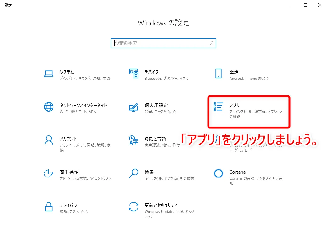Click the アカウント description mentioning メール、同期、職場
The height and width of the screenshot is (240, 327).
(x=85, y=148)
